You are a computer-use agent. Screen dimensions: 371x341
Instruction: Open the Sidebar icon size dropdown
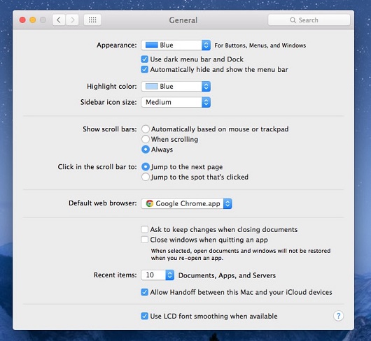tap(176, 102)
